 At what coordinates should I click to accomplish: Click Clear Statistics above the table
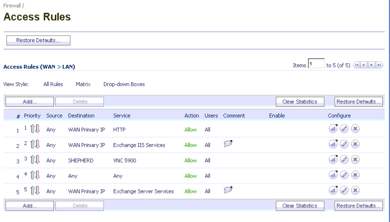tap(300, 102)
